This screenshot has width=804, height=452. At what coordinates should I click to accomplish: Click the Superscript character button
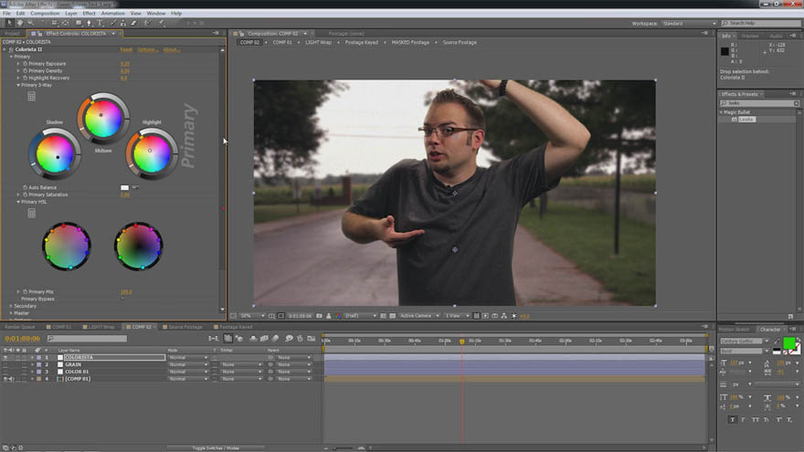[x=778, y=420]
